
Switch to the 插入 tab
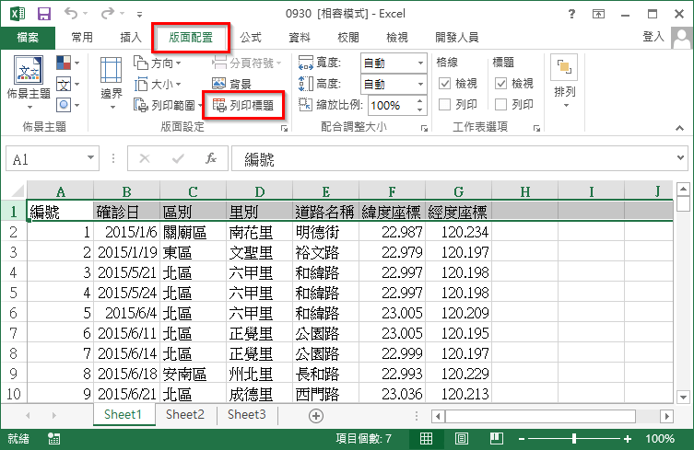tap(131, 38)
